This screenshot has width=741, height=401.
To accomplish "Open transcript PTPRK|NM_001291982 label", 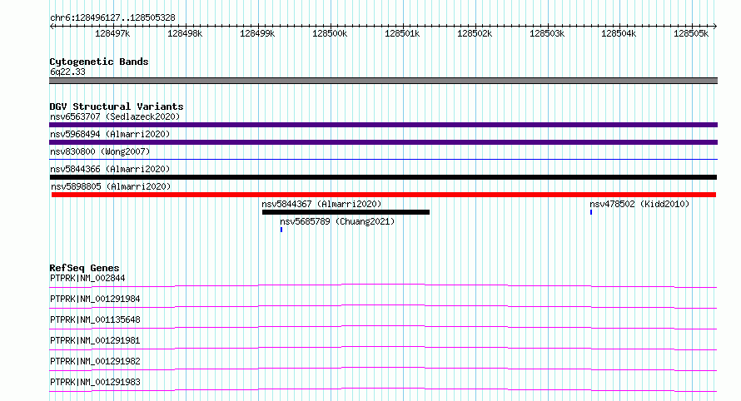I will [95, 361].
